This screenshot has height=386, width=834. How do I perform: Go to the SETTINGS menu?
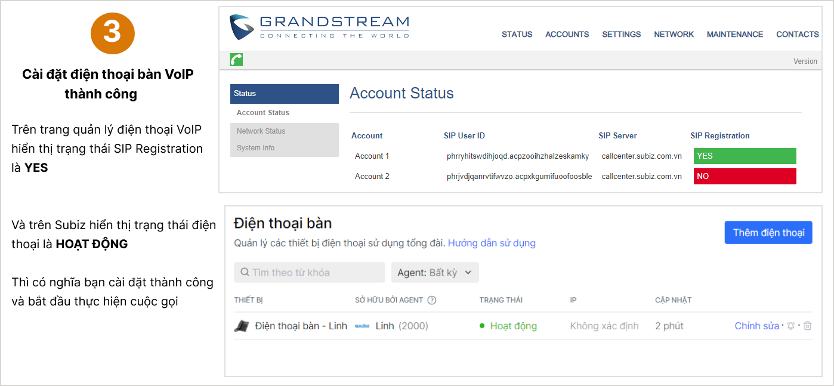pyautogui.click(x=621, y=35)
